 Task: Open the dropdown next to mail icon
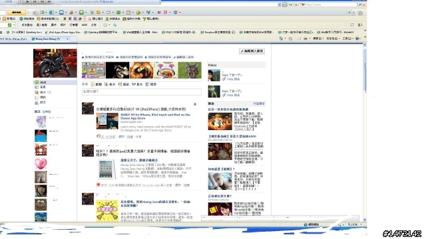pos(66,13)
